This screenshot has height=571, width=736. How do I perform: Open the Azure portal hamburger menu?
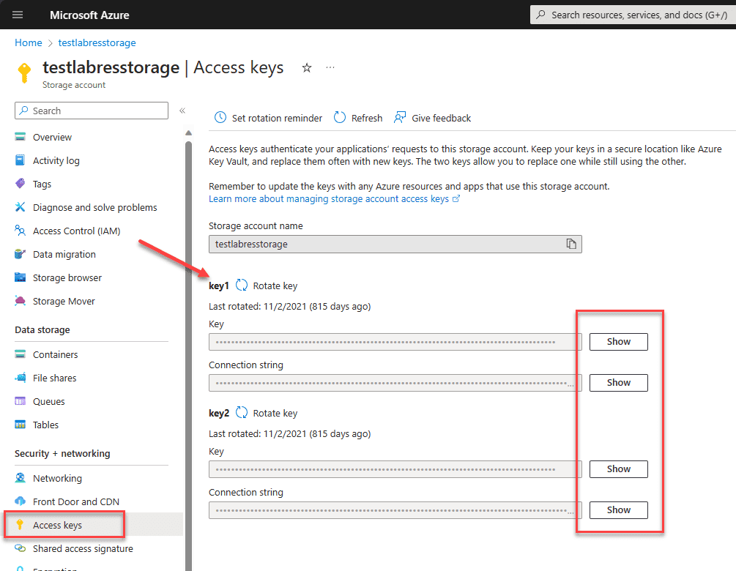point(18,15)
